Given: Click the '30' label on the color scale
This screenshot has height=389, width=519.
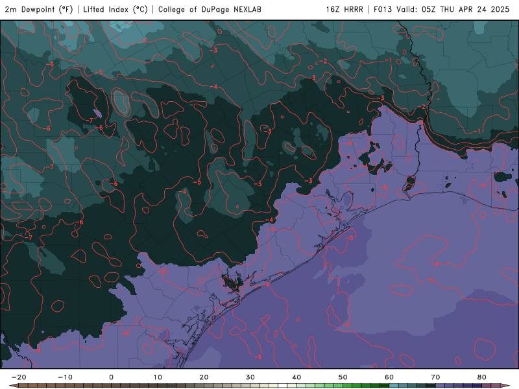Looking at the screenshot, I should click(250, 377).
